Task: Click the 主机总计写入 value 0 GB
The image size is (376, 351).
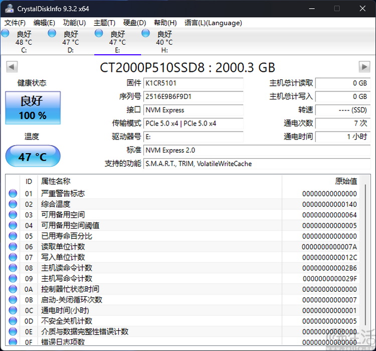Action: tap(343, 96)
